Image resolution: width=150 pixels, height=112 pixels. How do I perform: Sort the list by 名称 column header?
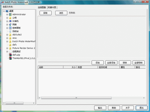point(51,67)
